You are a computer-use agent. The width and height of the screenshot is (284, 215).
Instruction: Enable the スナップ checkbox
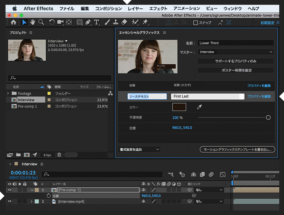[x=196, y=23]
